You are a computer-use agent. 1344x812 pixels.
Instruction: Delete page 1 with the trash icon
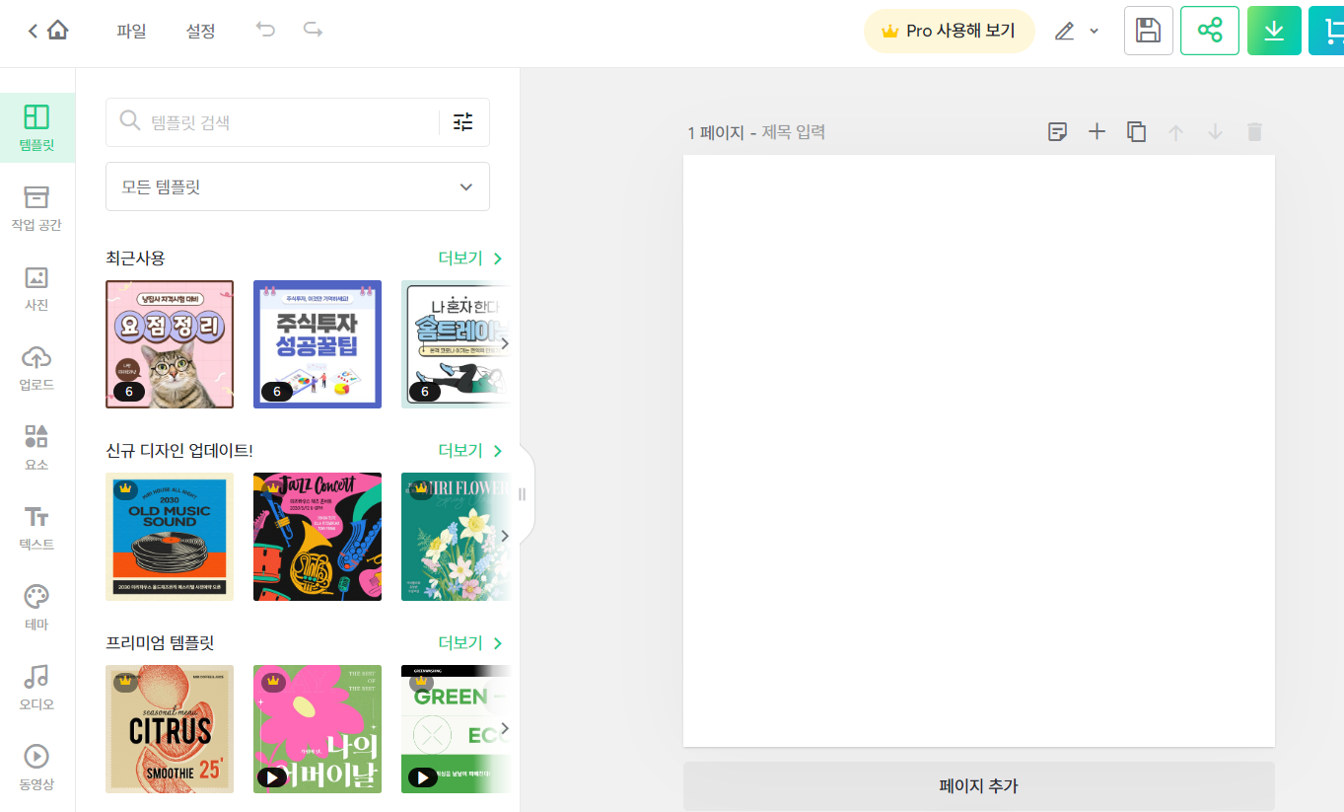pos(1254,131)
